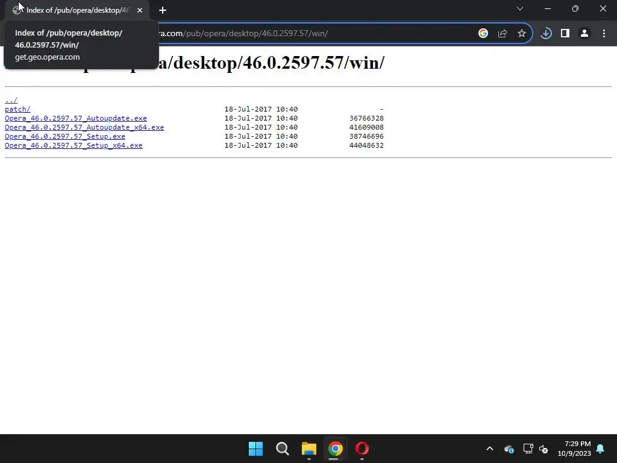617x463 pixels.
Task: Select the patch/ row date 18-Jul-2017 10:40
Action: [261, 109]
